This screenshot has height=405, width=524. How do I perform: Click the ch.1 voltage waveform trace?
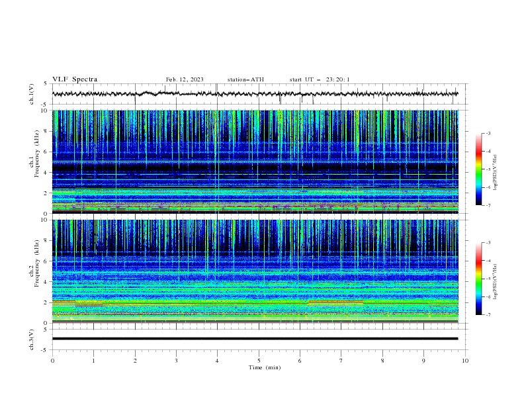tap(255, 94)
